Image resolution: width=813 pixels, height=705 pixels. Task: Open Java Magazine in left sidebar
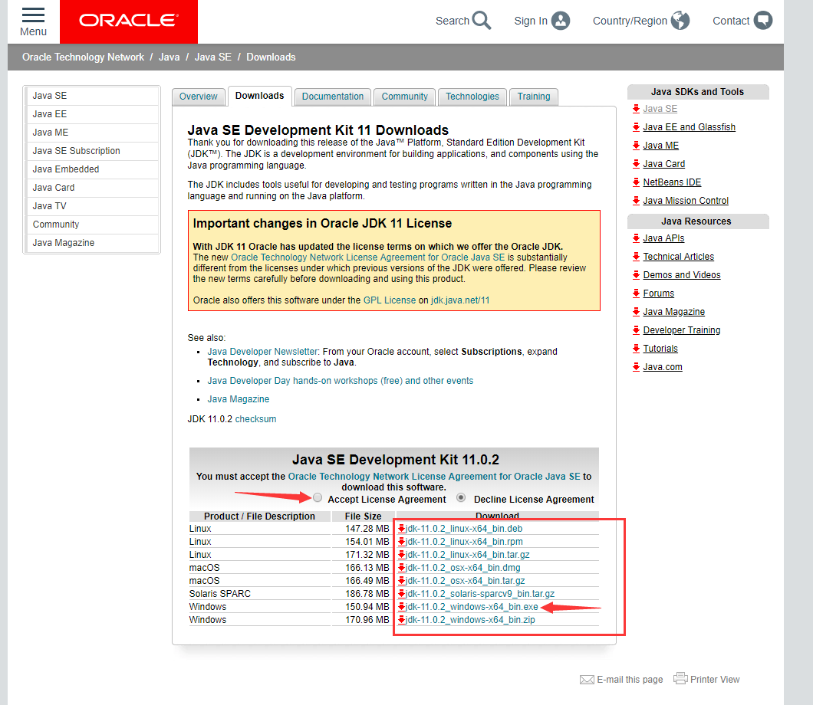click(92, 243)
